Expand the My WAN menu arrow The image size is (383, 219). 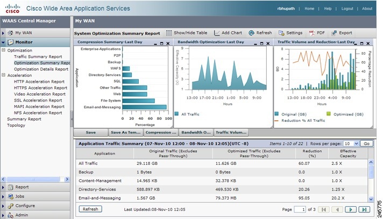point(3,33)
